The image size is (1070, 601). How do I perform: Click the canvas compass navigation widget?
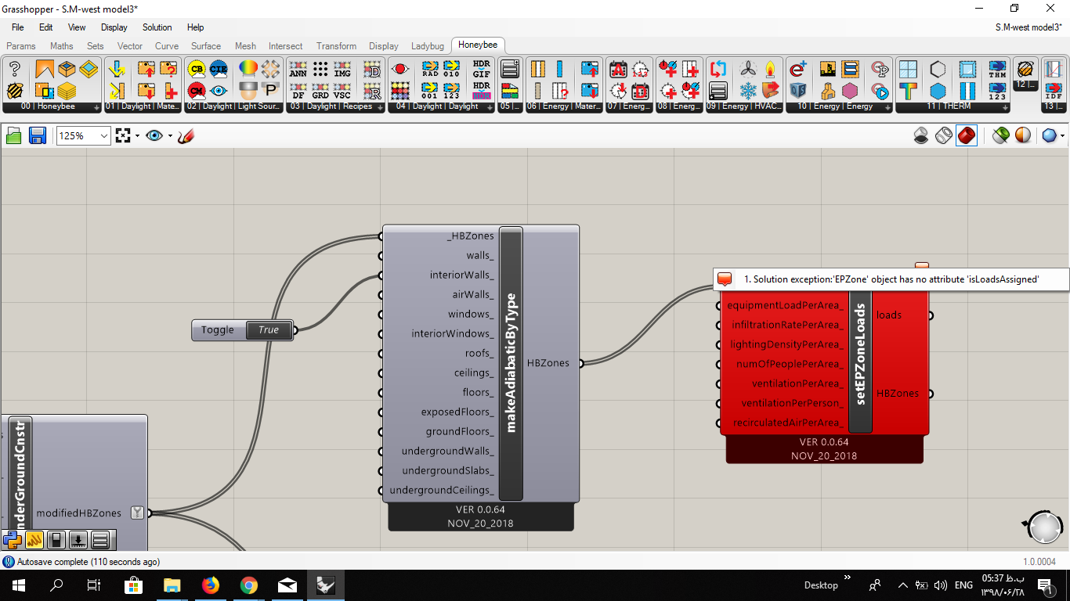[x=1045, y=528]
